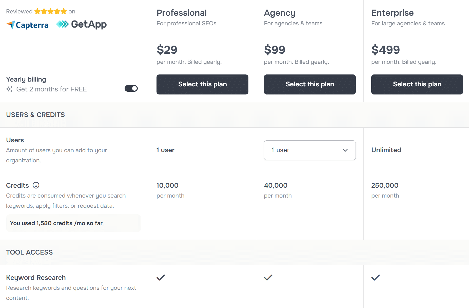
Task: Click the Keyword Research label
Action: [x=36, y=278]
